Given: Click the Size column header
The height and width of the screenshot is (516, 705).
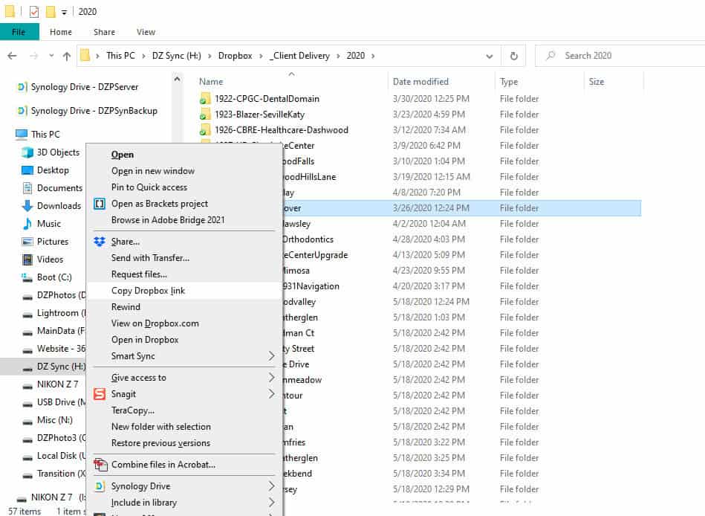Looking at the screenshot, I should (x=597, y=82).
